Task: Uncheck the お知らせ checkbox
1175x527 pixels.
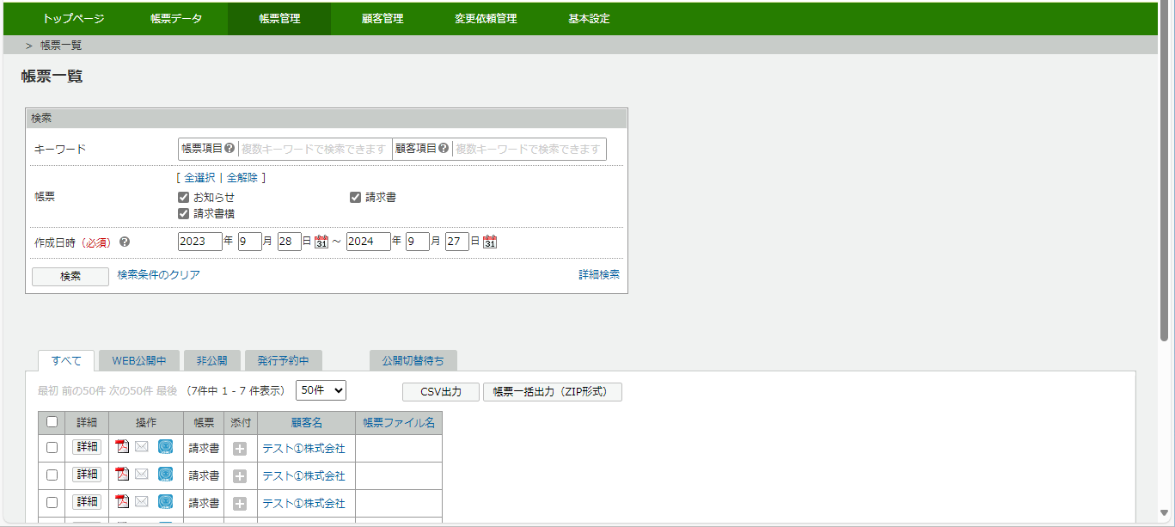Action: point(183,196)
